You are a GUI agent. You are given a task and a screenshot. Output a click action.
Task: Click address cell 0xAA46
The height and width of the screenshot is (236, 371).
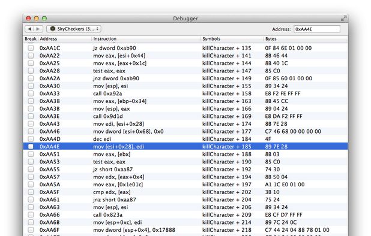coord(49,131)
